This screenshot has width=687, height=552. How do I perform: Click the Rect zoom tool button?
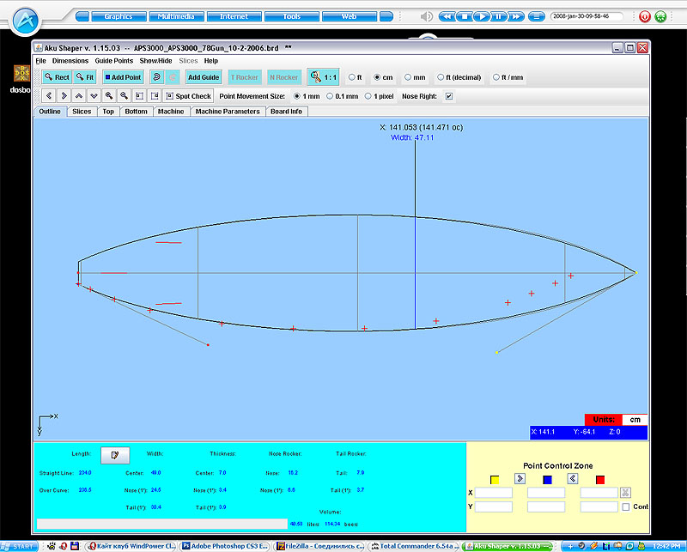point(57,77)
